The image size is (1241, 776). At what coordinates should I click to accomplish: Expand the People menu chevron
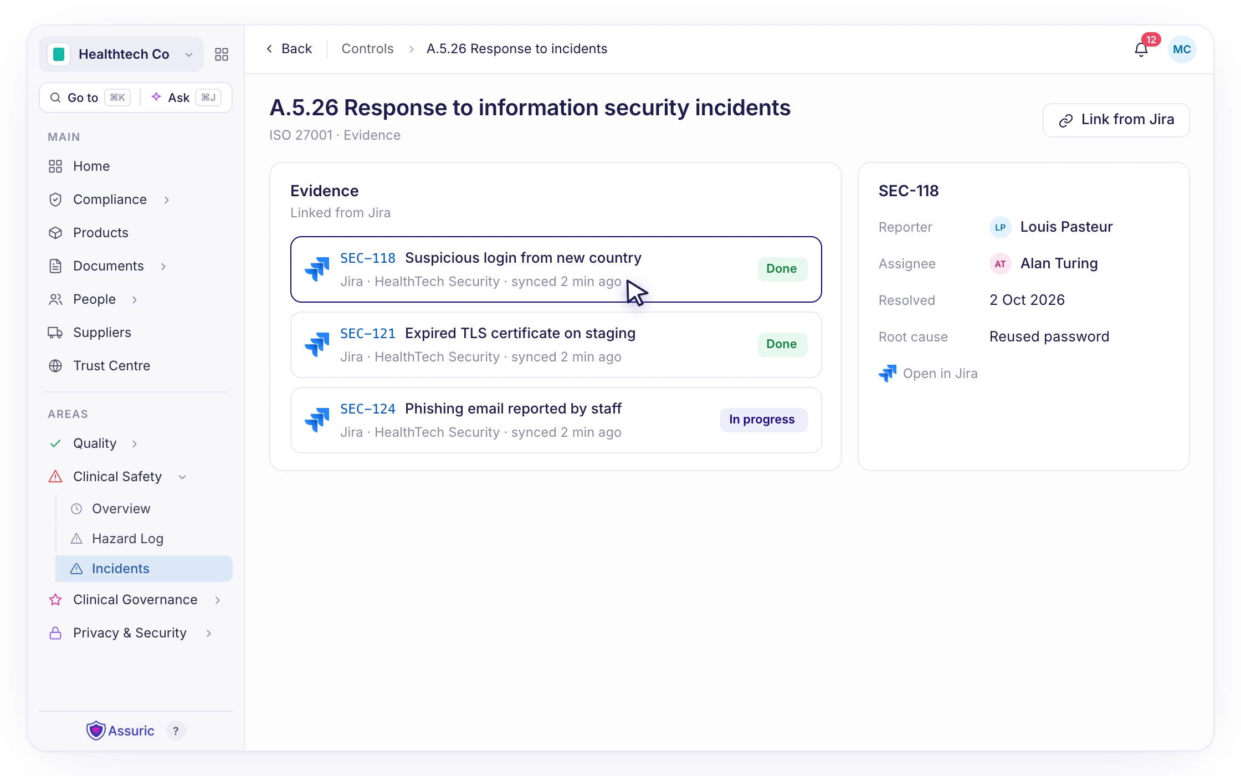click(x=135, y=299)
